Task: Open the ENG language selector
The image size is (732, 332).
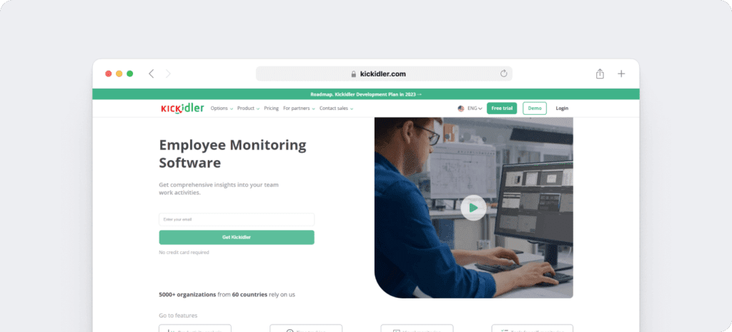Action: tap(475, 109)
